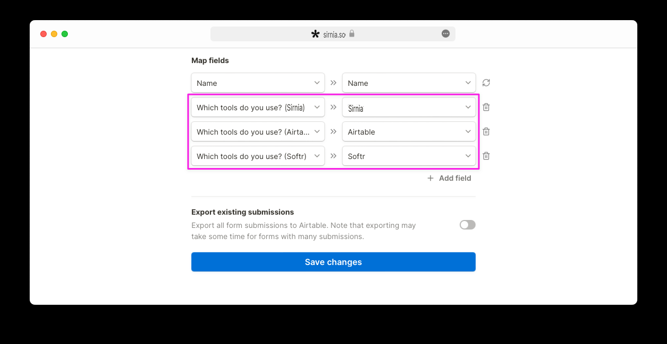This screenshot has height=344, width=667.
Task: Open 'Which tools do you use? (Airta...' dropdown
Action: click(258, 131)
